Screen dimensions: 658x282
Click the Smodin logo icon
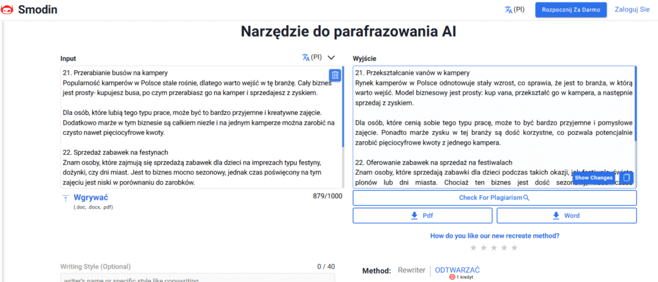point(8,10)
